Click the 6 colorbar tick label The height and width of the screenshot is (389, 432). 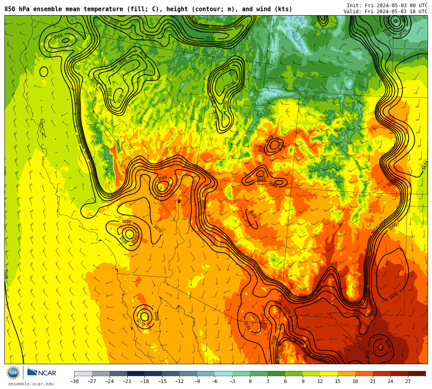tap(285, 381)
